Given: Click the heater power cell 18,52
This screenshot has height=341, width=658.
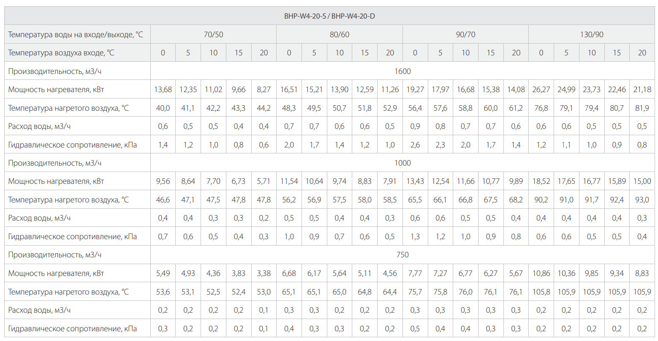Looking at the screenshot, I should (541, 181).
